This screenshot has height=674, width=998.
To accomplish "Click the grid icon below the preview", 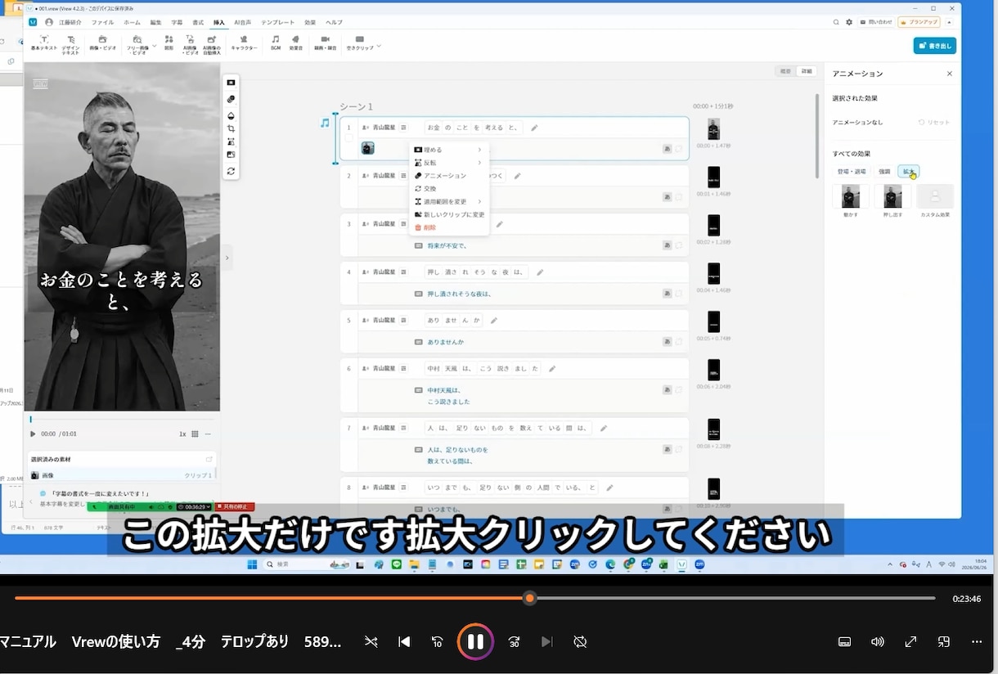I will point(195,434).
